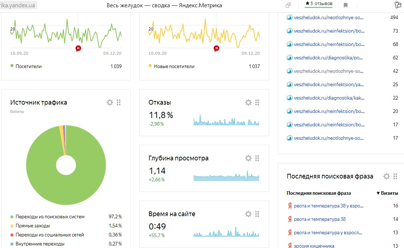Select 'Переходы из социальных сетей' legend label
Screen dimensions: 404x248
50,235
